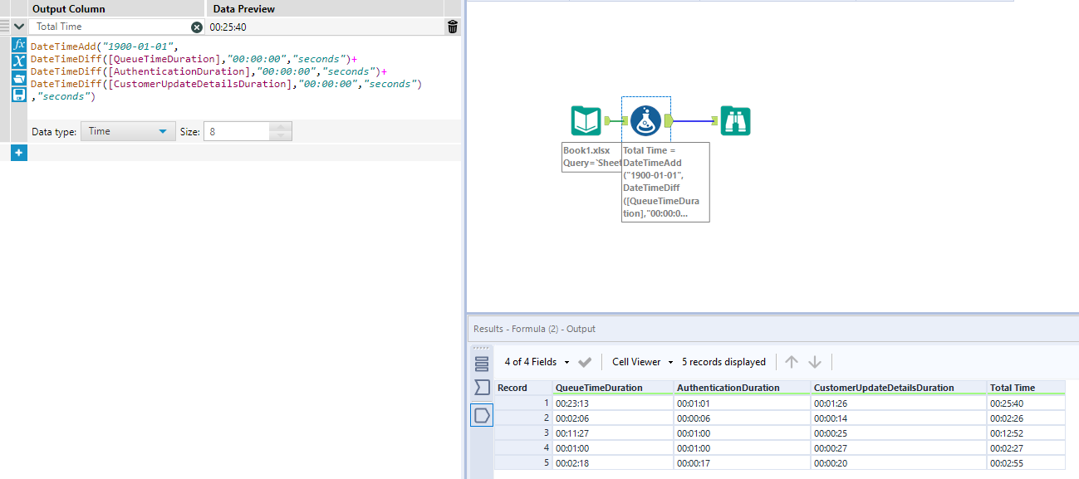Show the results messages list view icon

pos(482,364)
